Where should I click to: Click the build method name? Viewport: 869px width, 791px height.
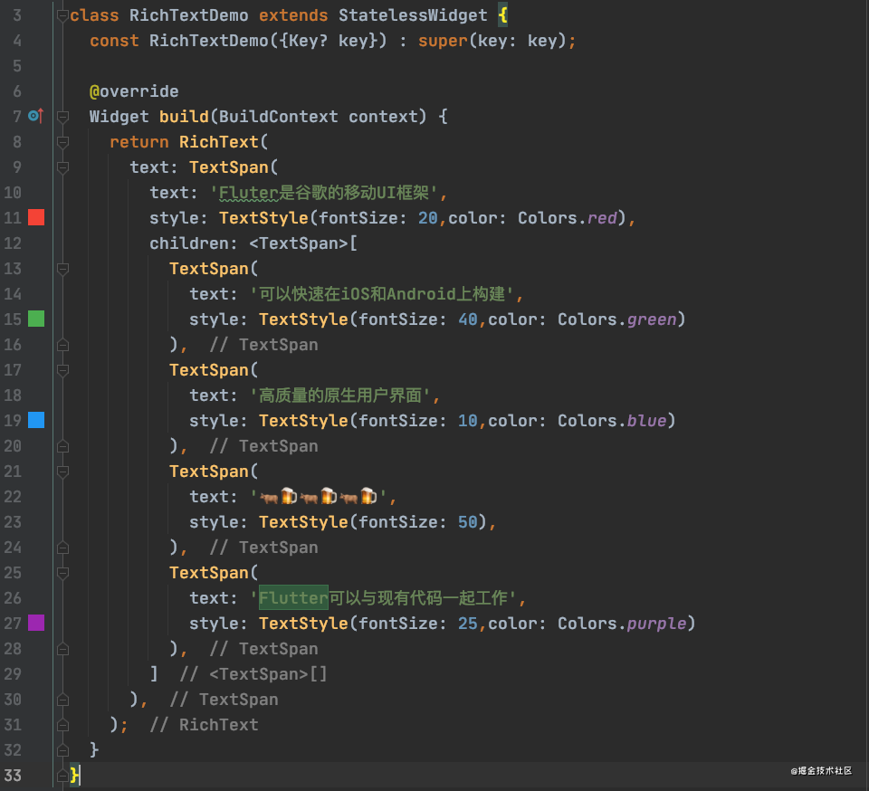point(184,117)
